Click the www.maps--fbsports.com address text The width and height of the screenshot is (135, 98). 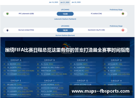point(101,91)
